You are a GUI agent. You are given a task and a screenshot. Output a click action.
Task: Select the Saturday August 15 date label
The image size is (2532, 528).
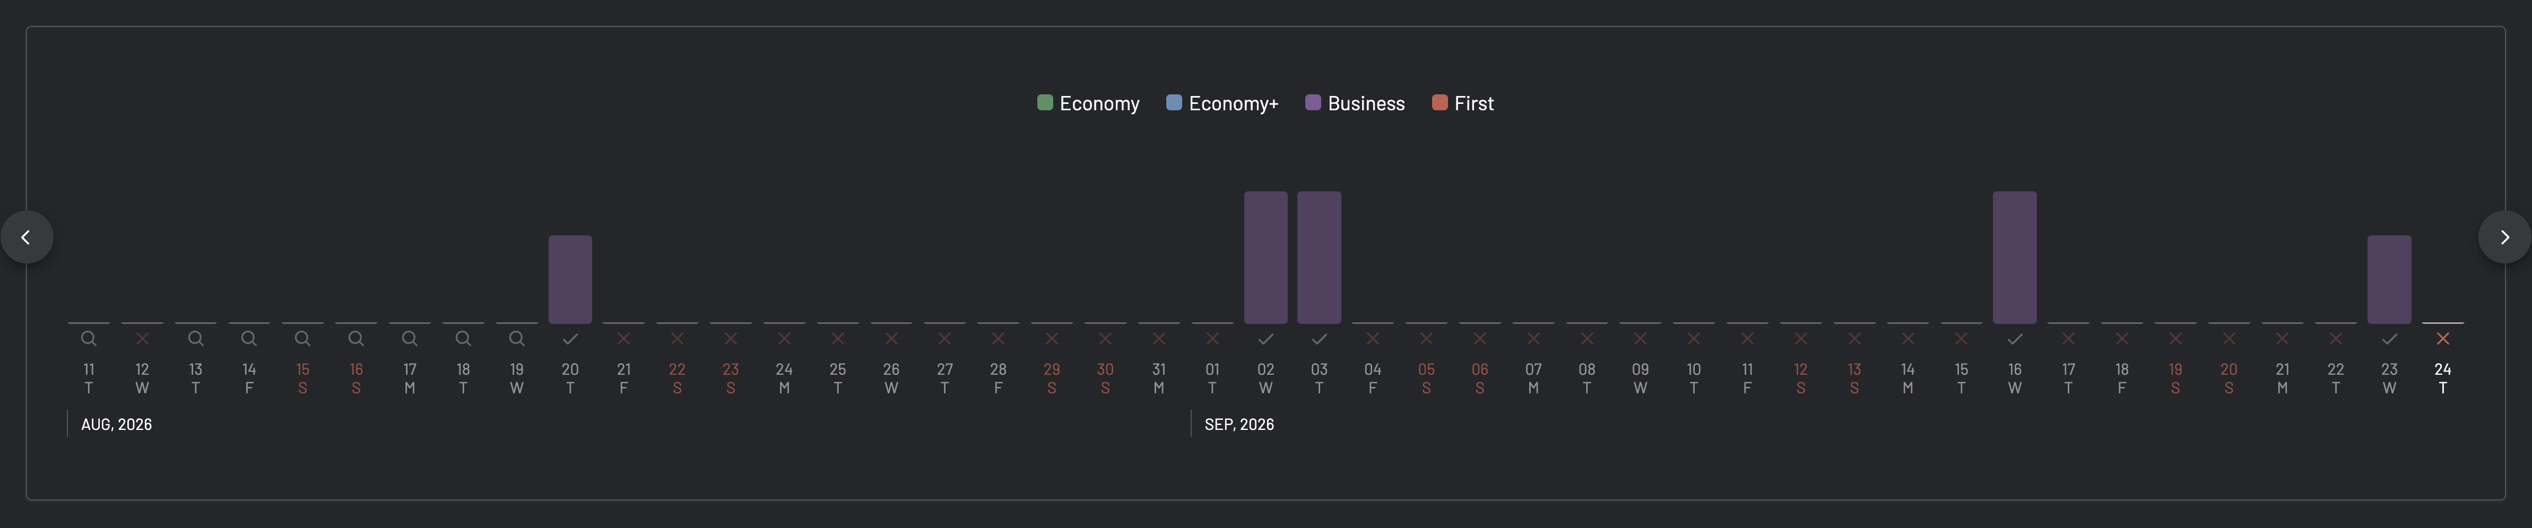303,378
